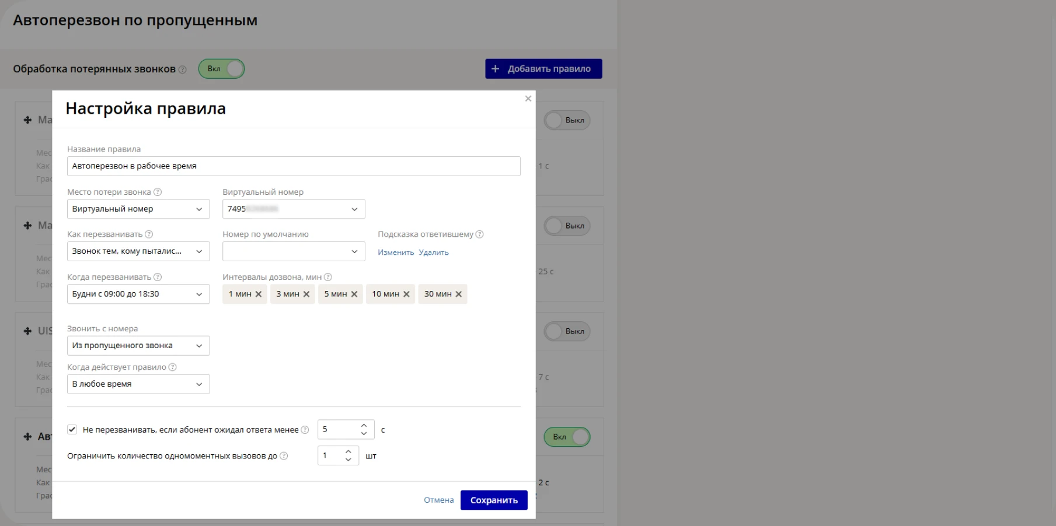The height and width of the screenshot is (526, 1056).
Task: Close the Настройка правила dialog
Action: tap(528, 99)
